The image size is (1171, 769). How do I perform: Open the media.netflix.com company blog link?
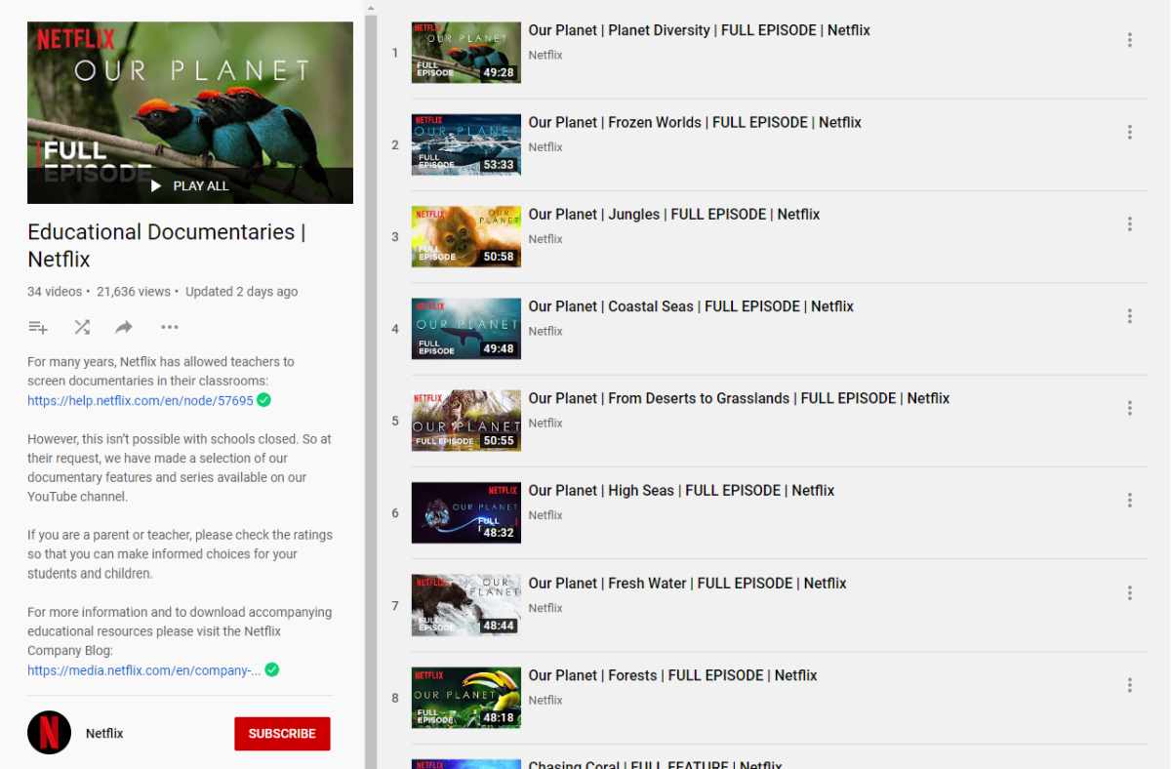click(x=144, y=670)
